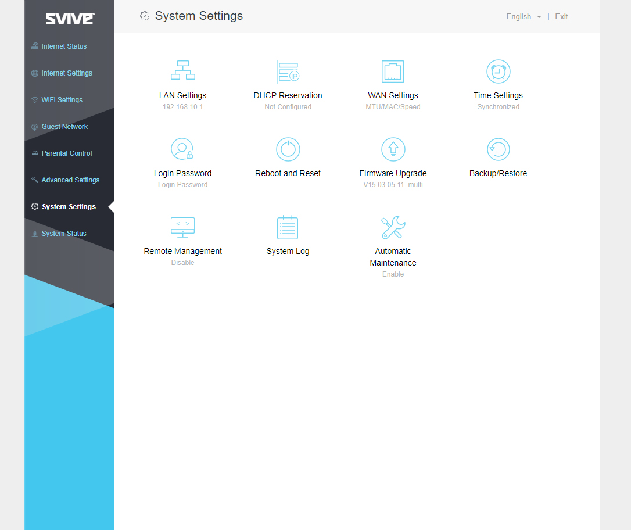The width and height of the screenshot is (631, 530).
Task: Open the Time Settings alarm clock icon
Action: (x=498, y=71)
